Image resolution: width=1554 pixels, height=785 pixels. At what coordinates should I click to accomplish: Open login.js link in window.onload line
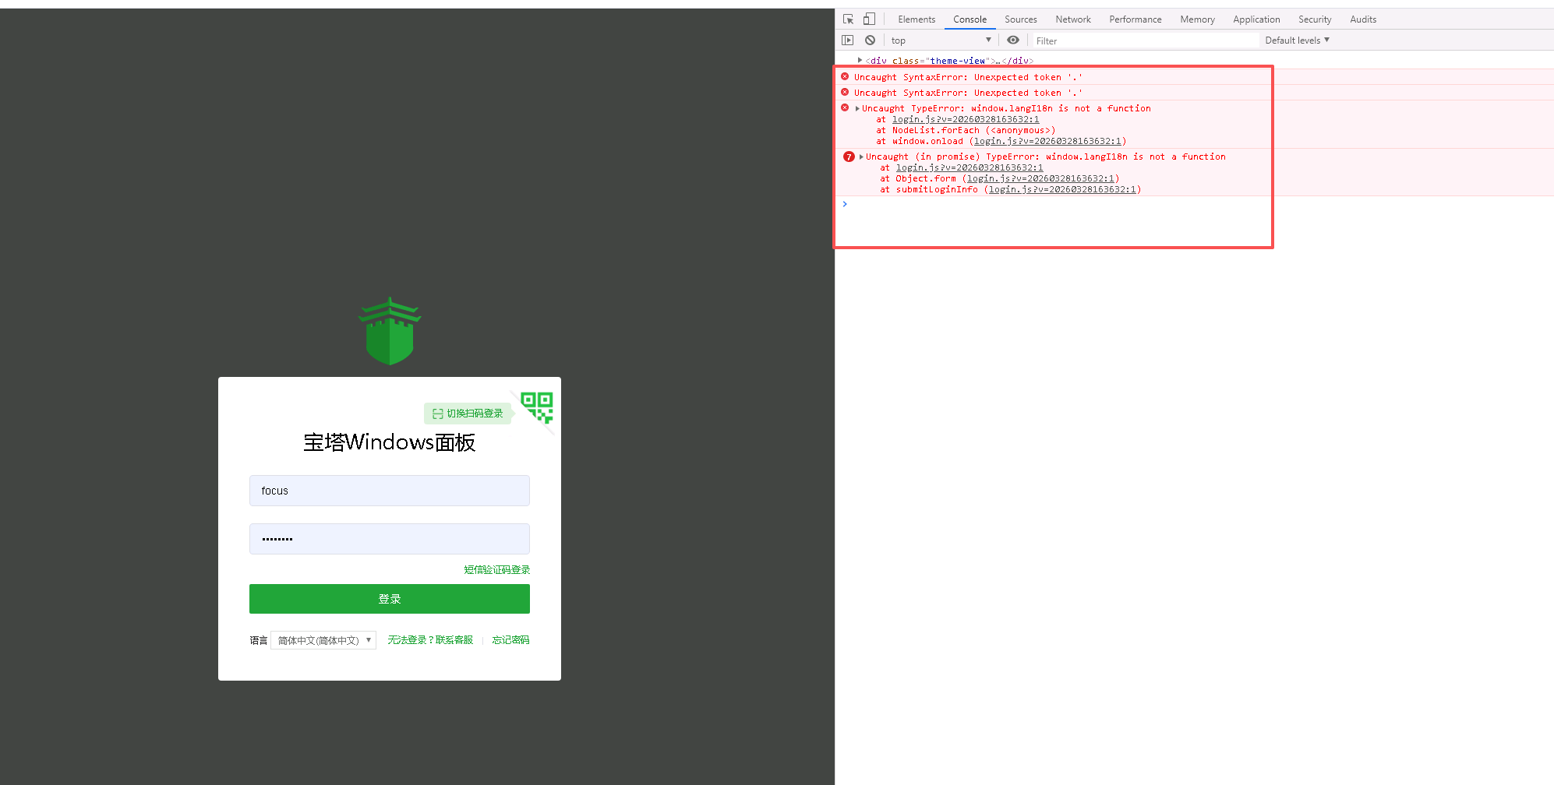1047,141
